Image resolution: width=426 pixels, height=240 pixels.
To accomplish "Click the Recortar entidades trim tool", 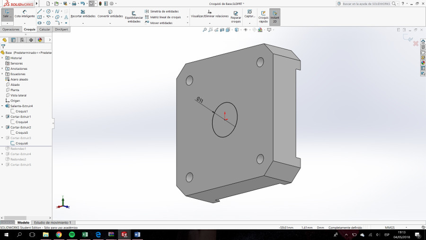I will [x=83, y=14].
